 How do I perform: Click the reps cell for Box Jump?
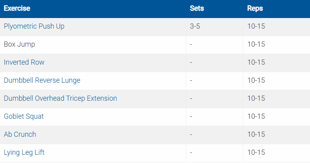(256, 44)
